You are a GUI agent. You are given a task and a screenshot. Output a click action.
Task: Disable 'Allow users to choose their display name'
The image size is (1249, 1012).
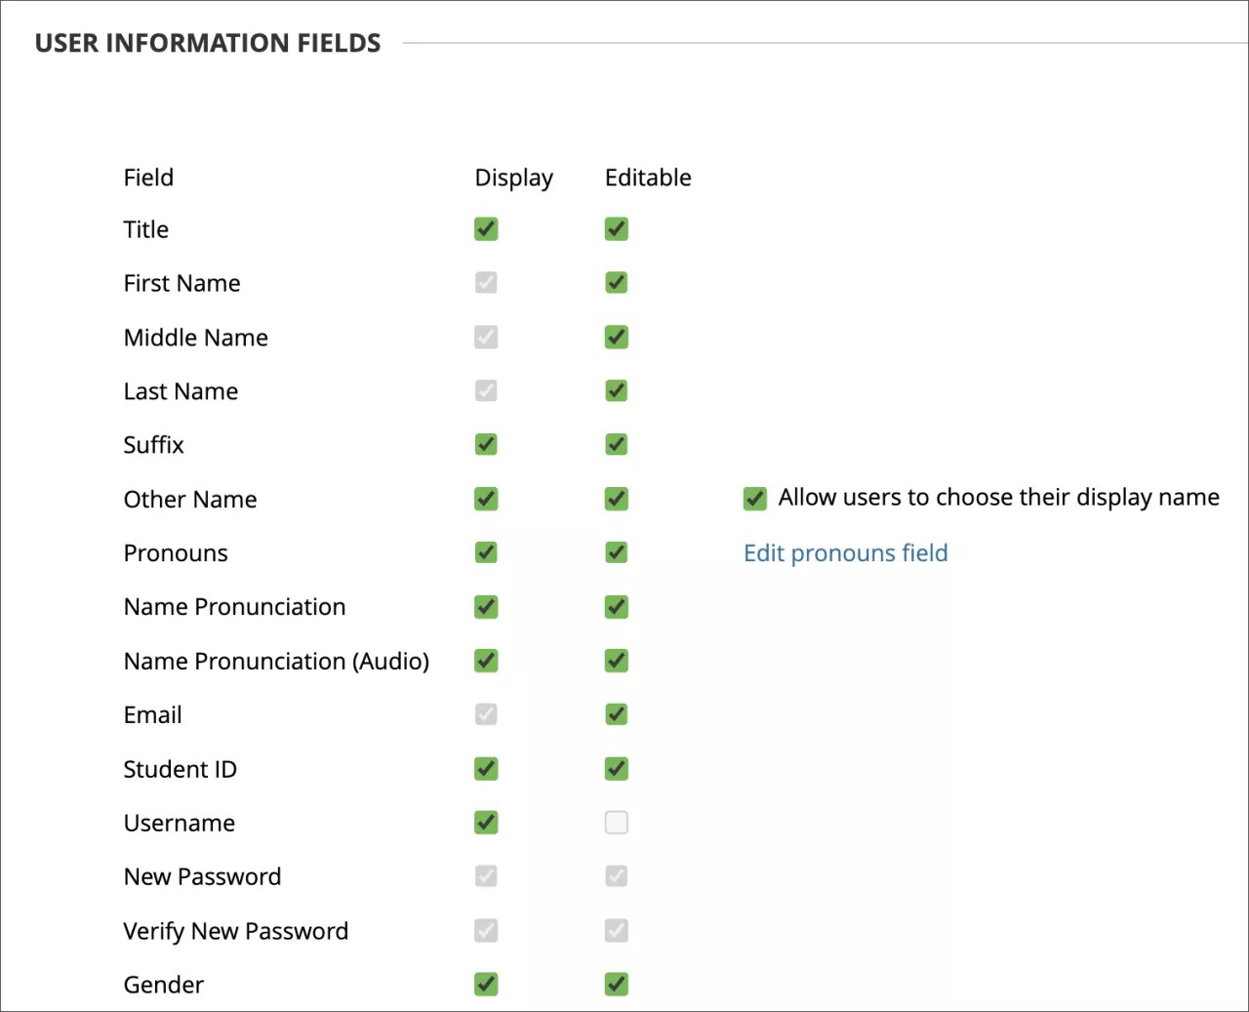pos(753,498)
